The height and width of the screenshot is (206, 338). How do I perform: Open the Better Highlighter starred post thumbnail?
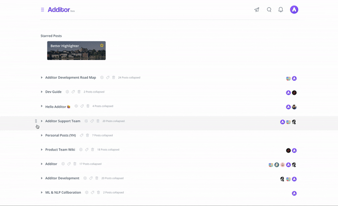tap(76, 50)
